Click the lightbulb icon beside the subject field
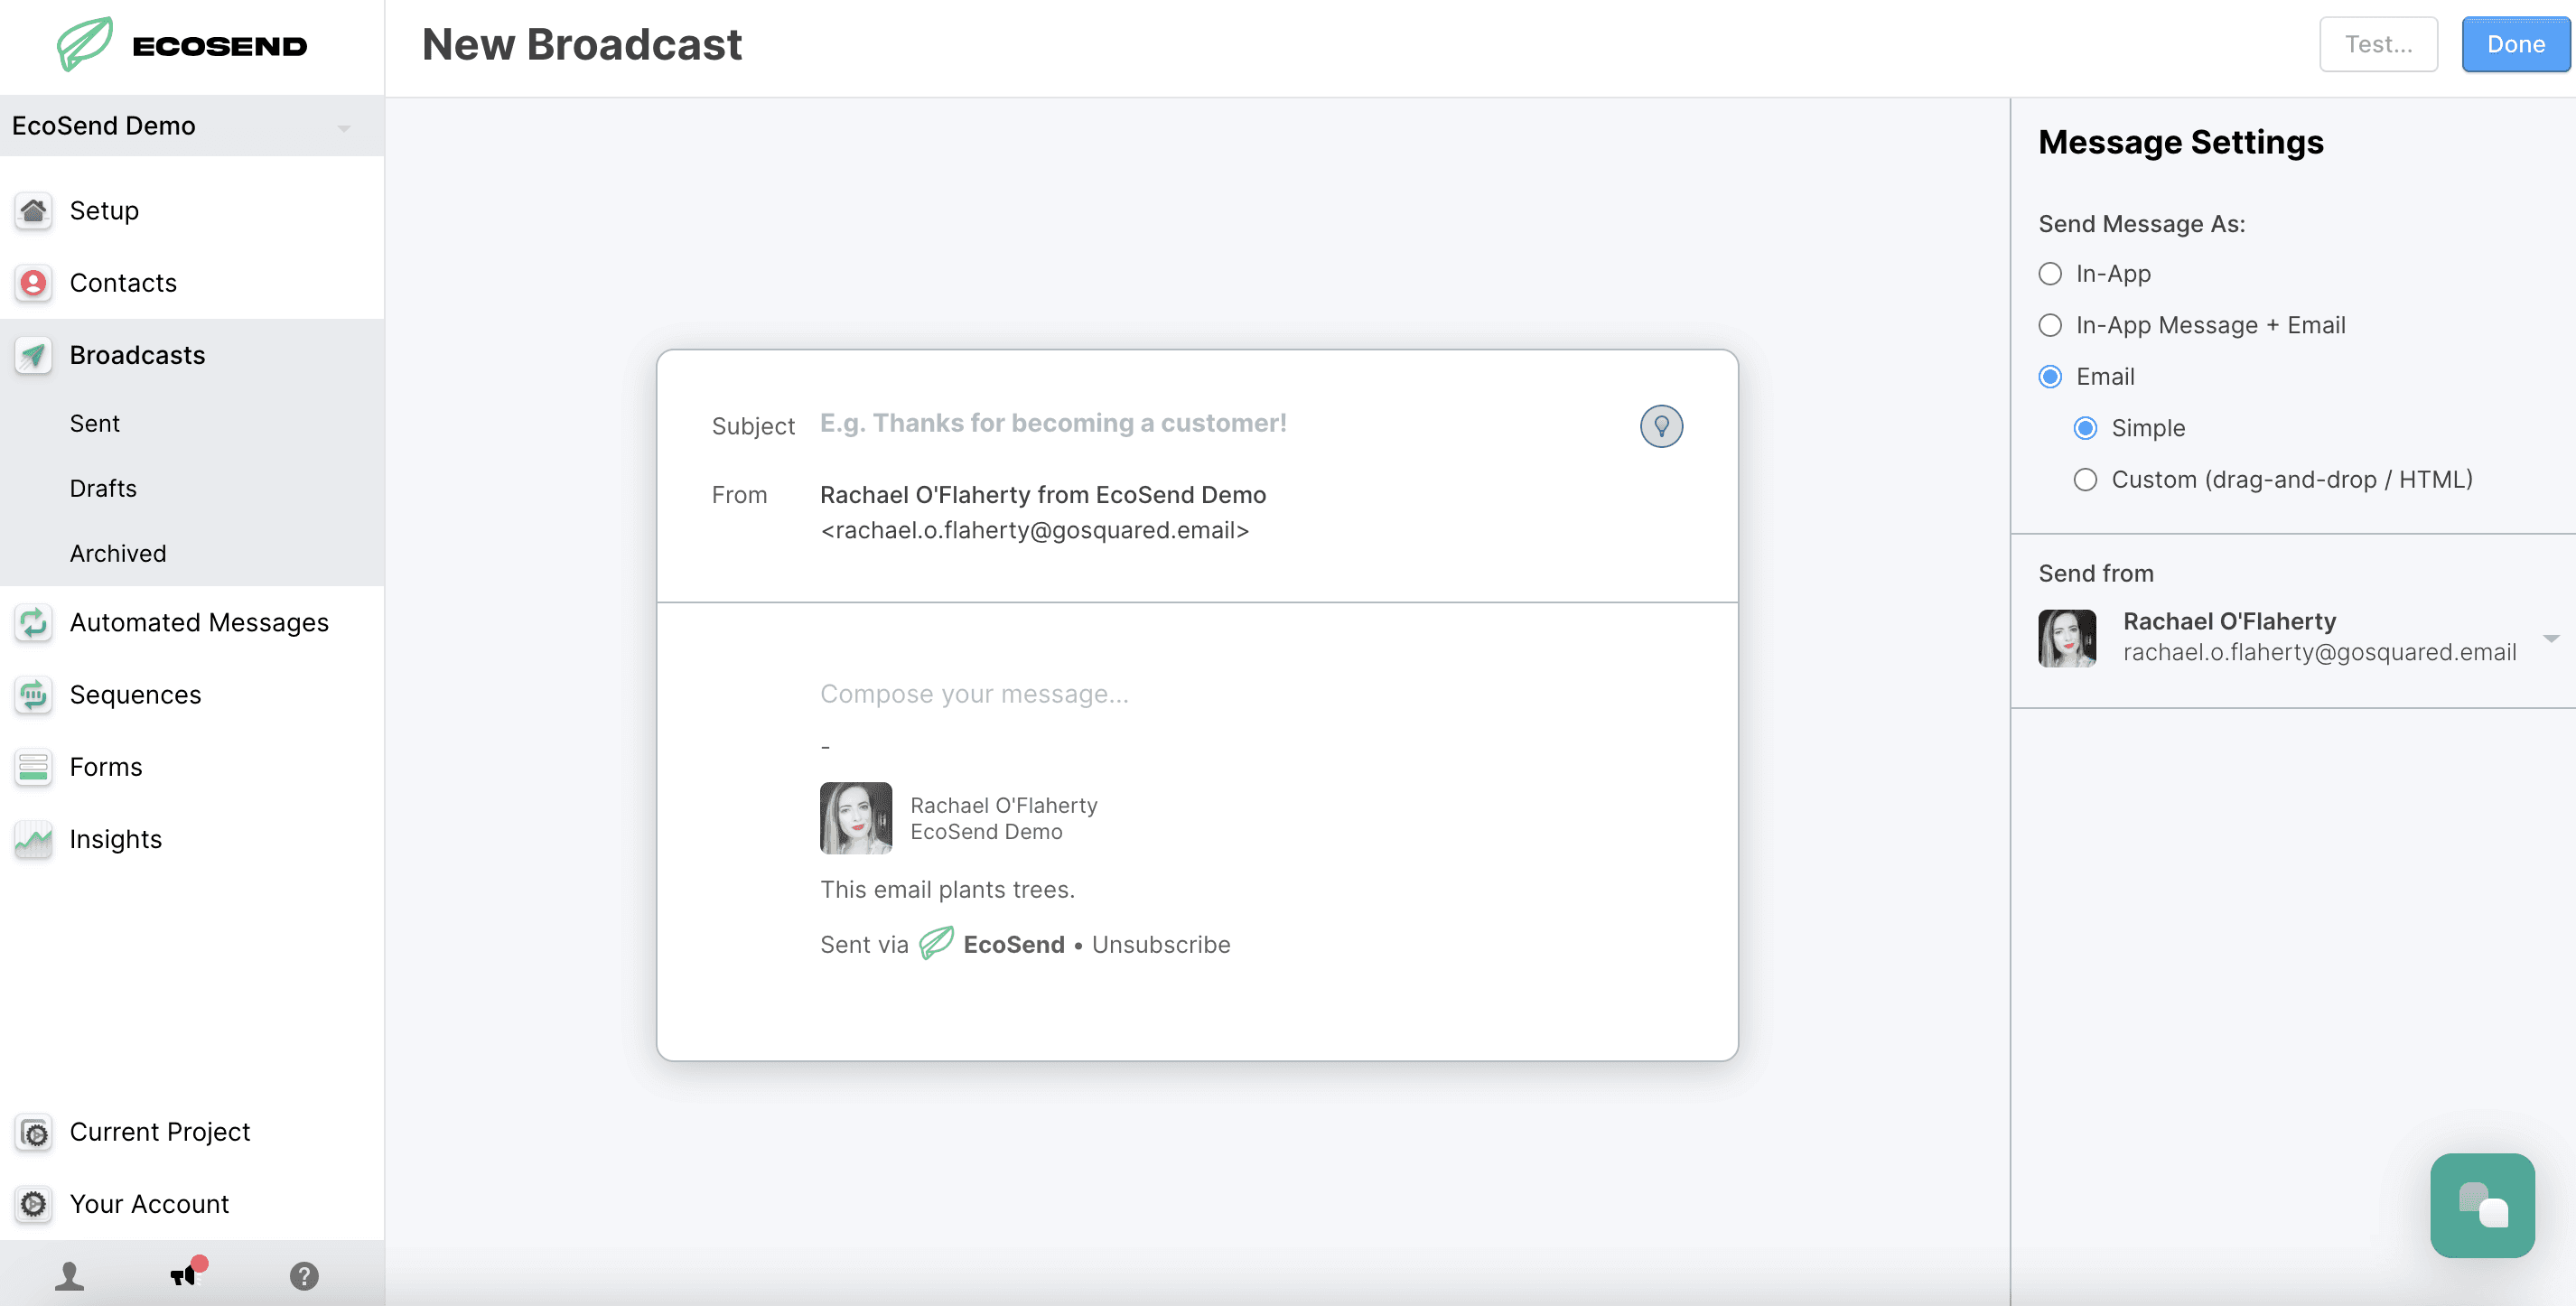The height and width of the screenshot is (1306, 2576). click(1660, 426)
